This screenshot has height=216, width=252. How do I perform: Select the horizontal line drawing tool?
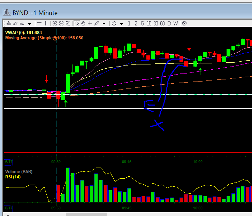[x=39, y=23]
